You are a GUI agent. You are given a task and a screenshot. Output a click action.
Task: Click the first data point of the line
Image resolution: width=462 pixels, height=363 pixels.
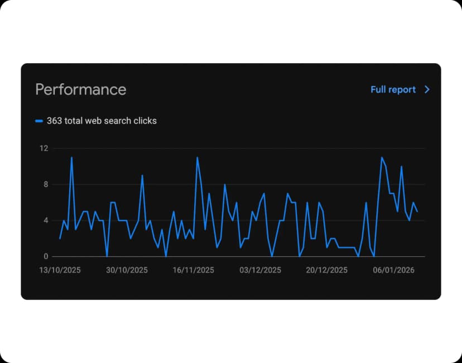60,238
